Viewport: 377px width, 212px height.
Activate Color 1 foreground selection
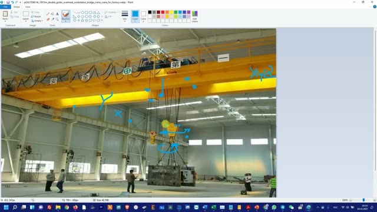pyautogui.click(x=135, y=16)
